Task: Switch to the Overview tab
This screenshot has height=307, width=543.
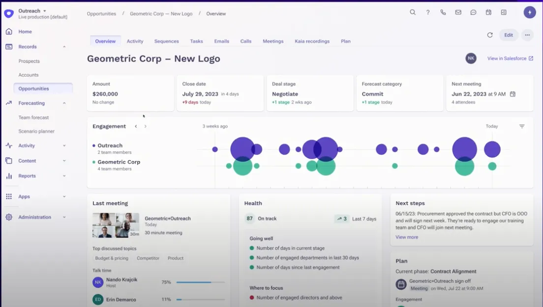Action: pyautogui.click(x=105, y=41)
